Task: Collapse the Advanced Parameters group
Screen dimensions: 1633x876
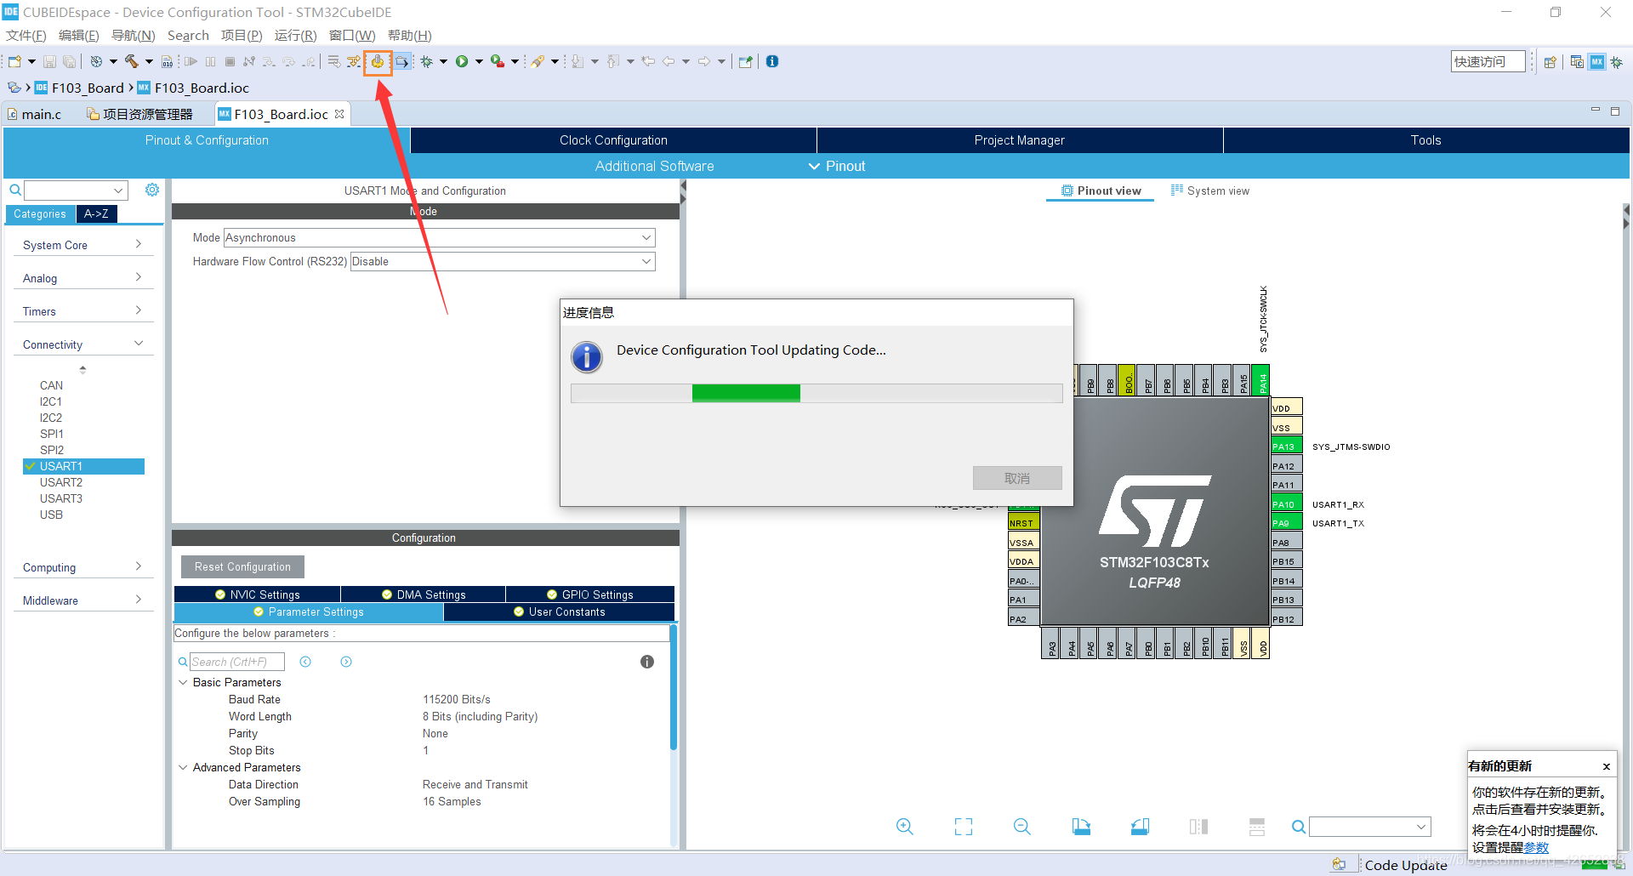Action: tap(183, 767)
